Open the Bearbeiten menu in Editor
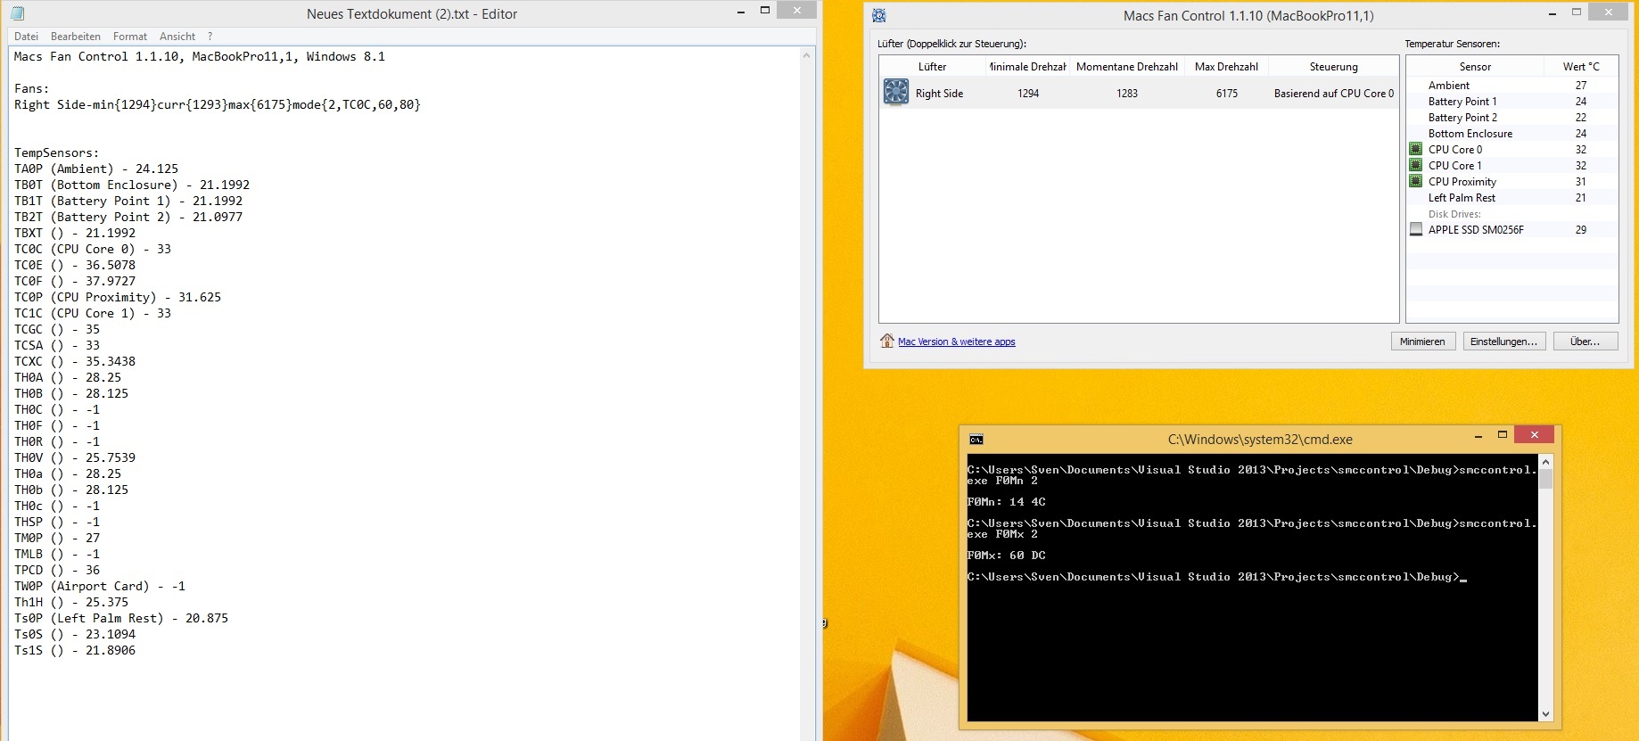This screenshot has height=741, width=1639. tap(76, 37)
